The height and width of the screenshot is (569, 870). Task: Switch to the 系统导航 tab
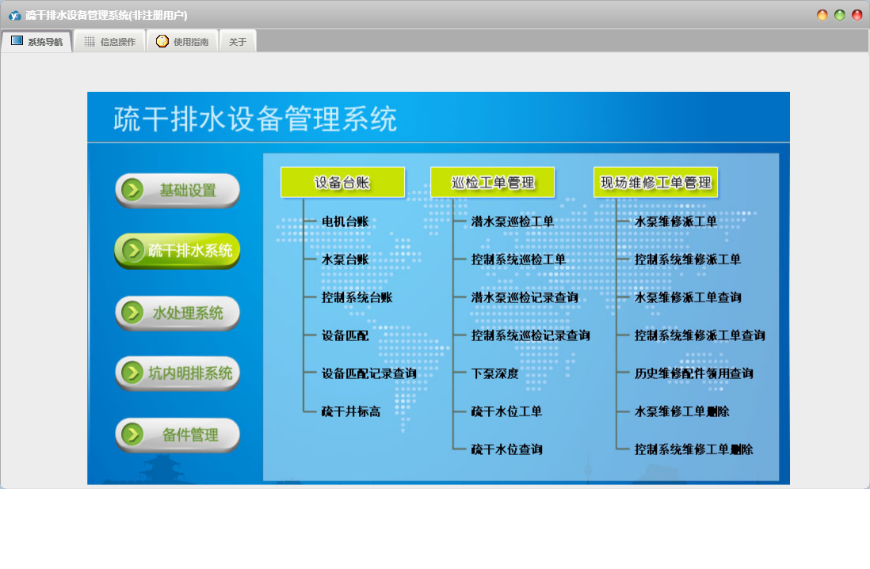click(x=36, y=42)
